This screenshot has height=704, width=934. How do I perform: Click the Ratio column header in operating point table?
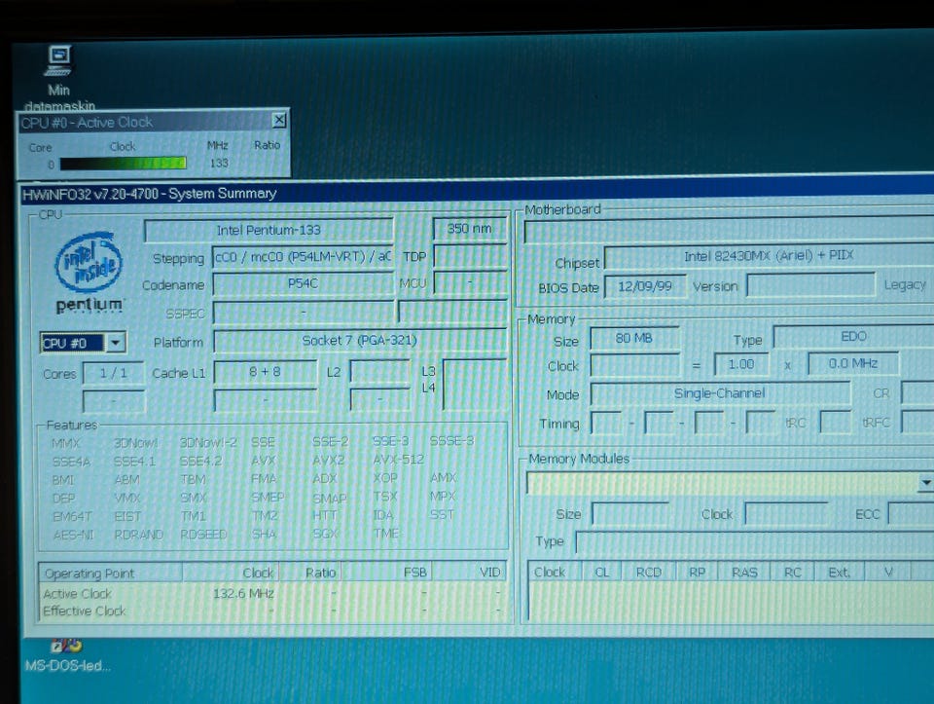(311, 573)
